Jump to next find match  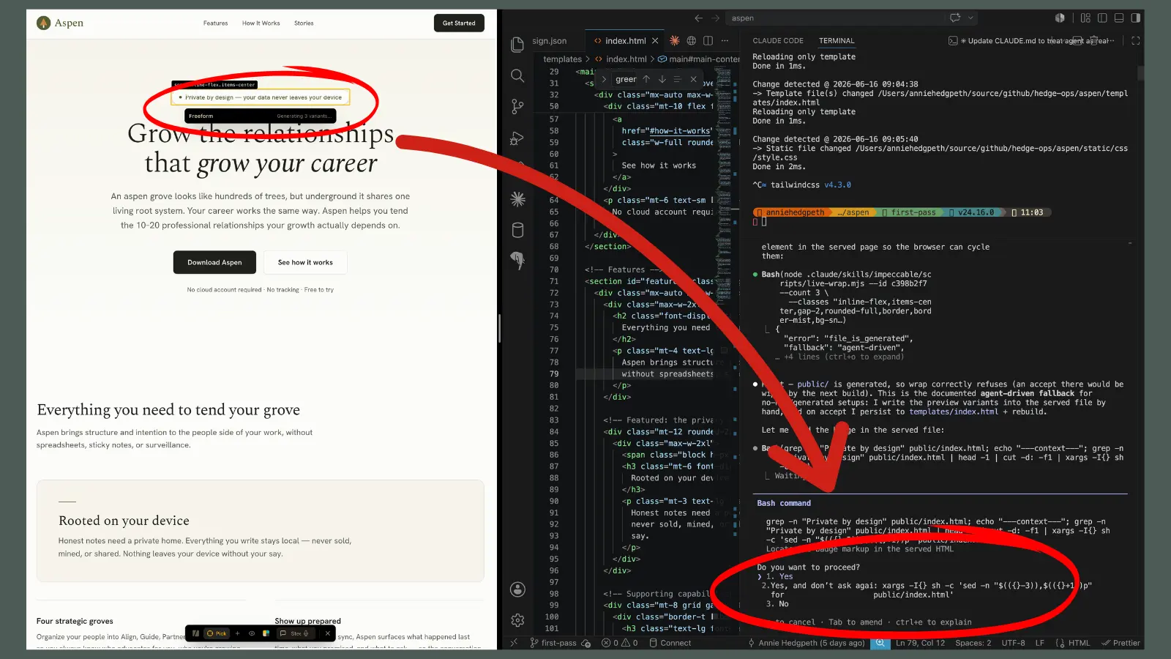[662, 79]
